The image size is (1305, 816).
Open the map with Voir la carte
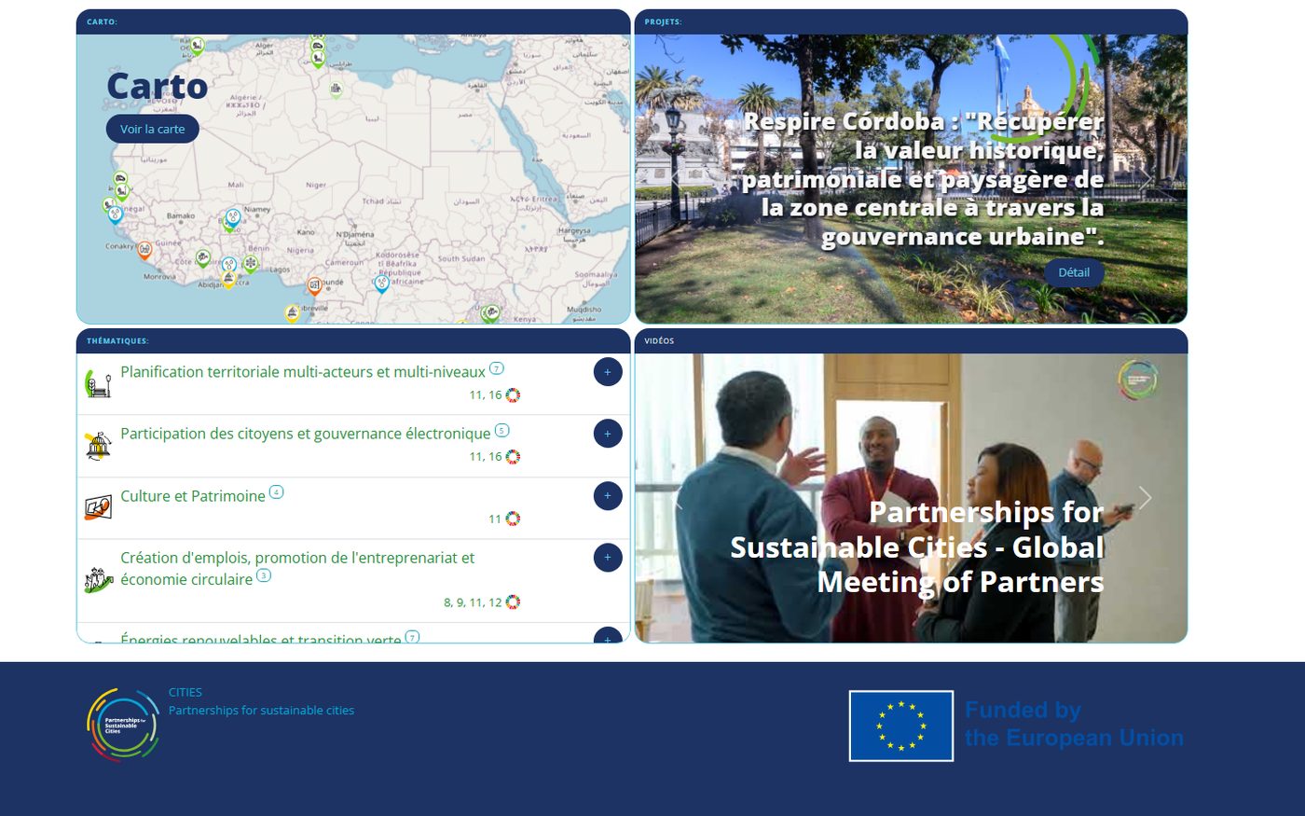coord(152,129)
